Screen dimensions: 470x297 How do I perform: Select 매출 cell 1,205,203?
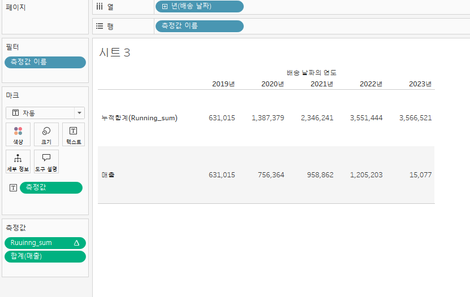point(366,175)
